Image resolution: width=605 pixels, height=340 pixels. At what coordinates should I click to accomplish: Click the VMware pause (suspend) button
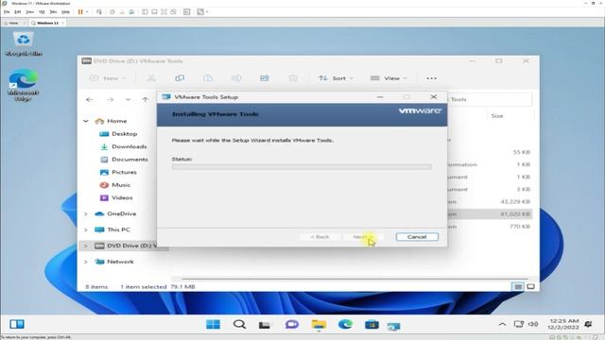click(80, 12)
